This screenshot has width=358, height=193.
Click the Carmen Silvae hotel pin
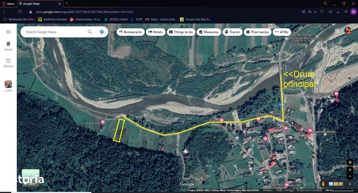click(310, 130)
